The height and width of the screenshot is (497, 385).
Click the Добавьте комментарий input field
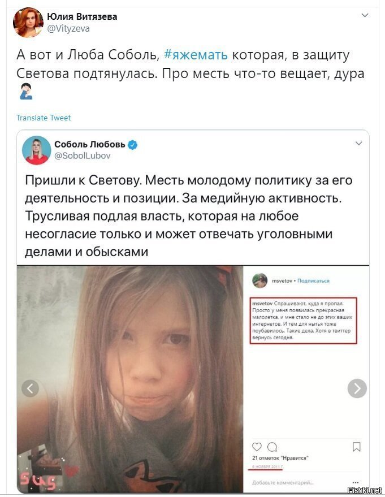pos(283,482)
